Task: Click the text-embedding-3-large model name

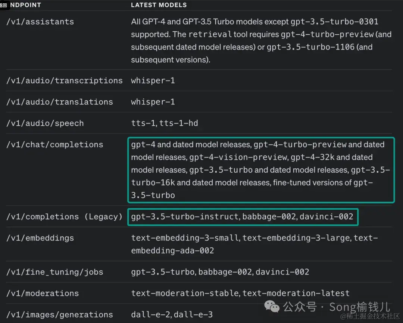Action: click(296, 238)
